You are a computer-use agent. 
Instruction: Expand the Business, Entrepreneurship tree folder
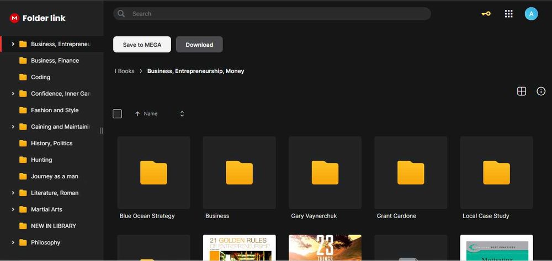pyautogui.click(x=13, y=44)
